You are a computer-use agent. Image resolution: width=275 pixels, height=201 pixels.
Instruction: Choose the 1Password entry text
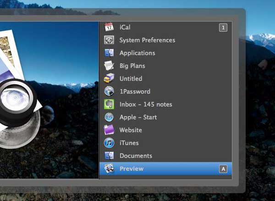pos(135,91)
